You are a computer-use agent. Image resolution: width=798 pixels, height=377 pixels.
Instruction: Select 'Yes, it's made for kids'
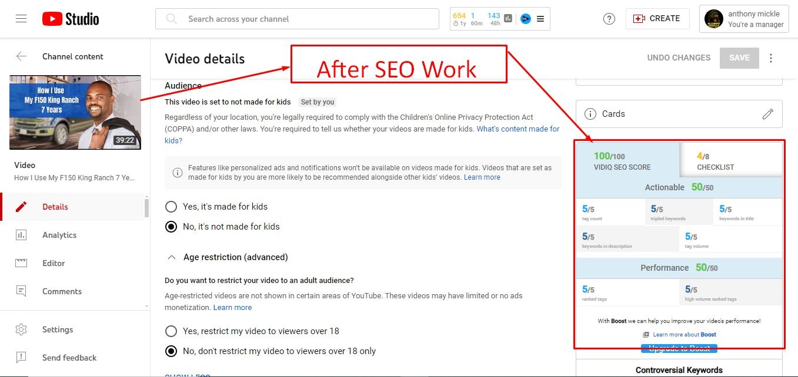(x=171, y=207)
